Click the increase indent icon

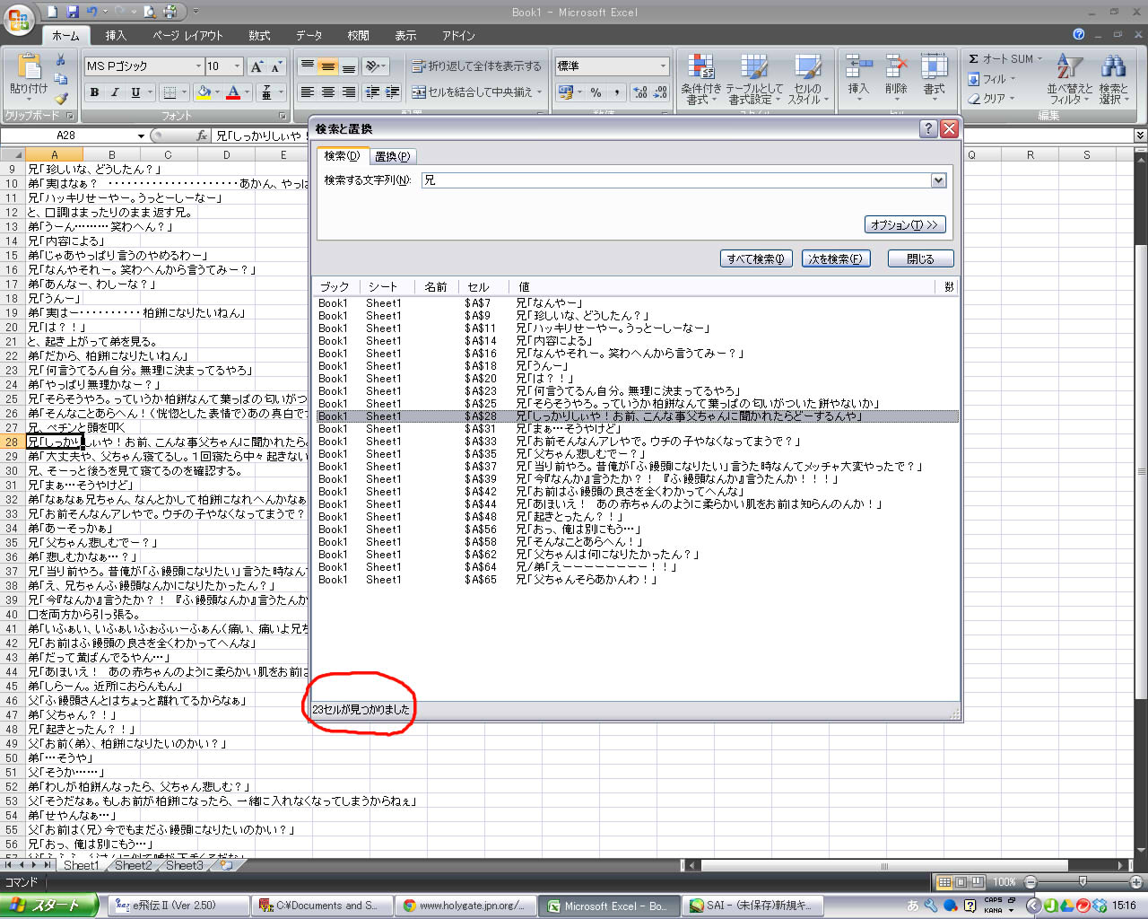pyautogui.click(x=392, y=92)
